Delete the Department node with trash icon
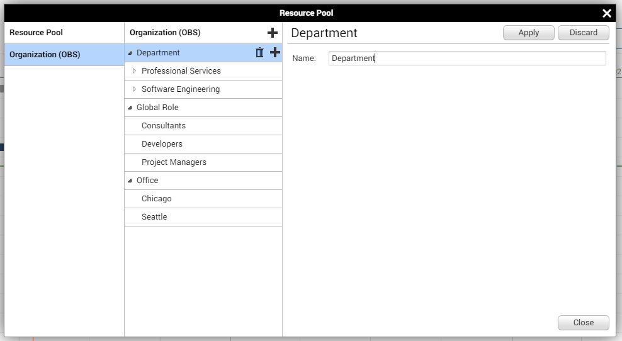622x341 pixels. click(x=259, y=52)
